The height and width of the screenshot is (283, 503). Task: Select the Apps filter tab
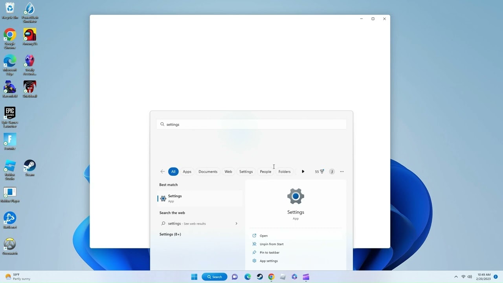pyautogui.click(x=187, y=171)
